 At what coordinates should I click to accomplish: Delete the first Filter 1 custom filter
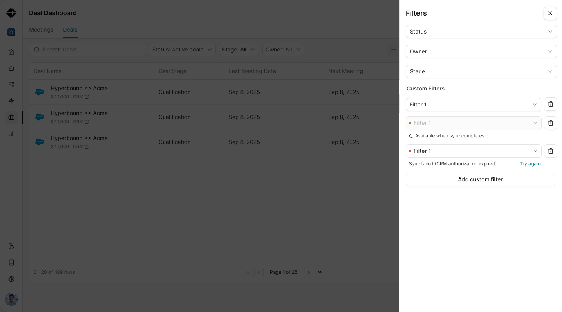tap(551, 105)
